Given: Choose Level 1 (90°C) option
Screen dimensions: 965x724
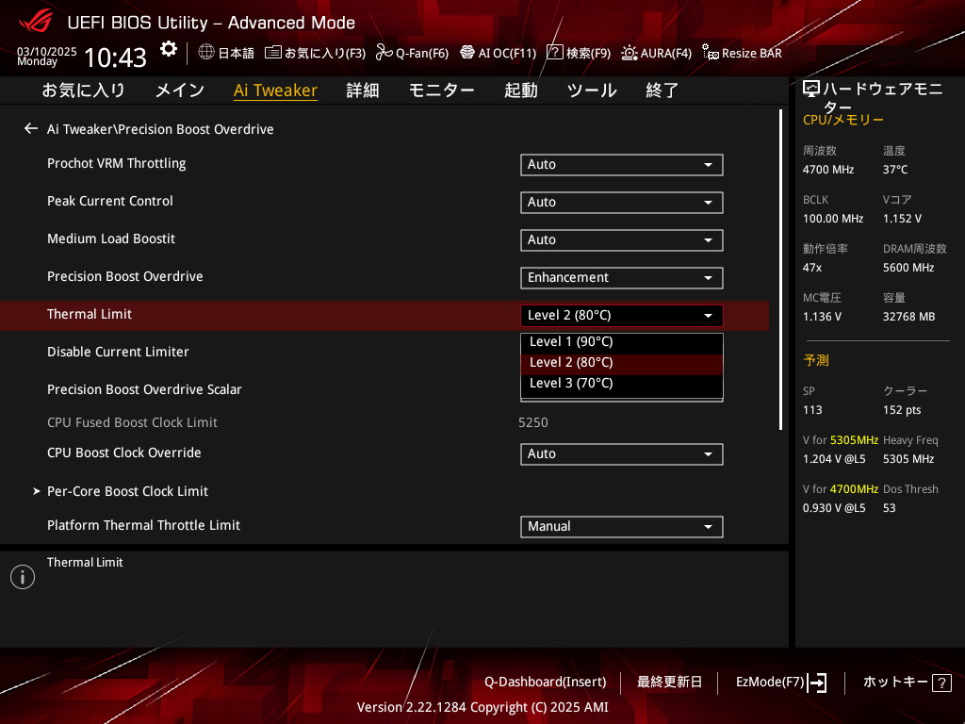Looking at the screenshot, I should tap(622, 342).
